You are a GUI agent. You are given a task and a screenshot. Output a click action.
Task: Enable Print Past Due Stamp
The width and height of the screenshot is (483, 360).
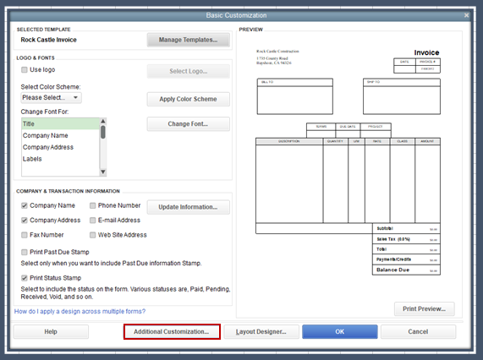pyautogui.click(x=25, y=253)
